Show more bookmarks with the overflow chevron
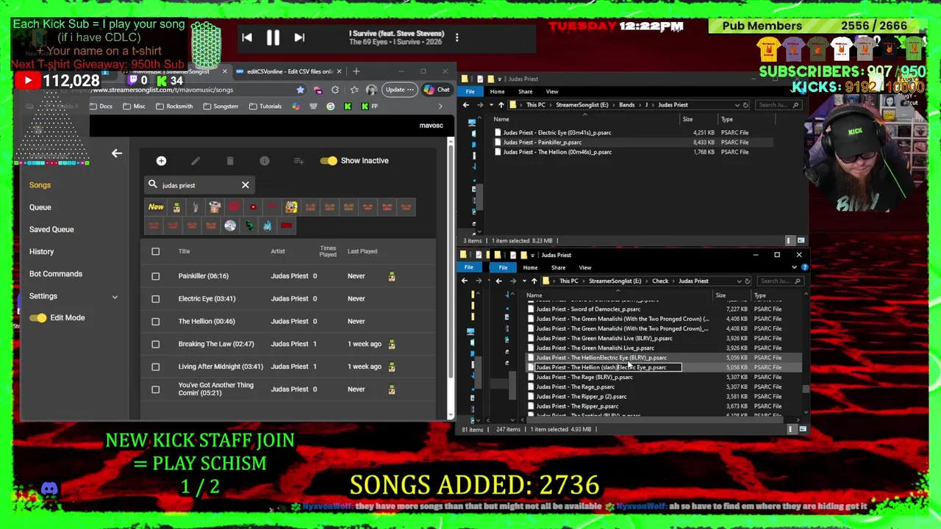The height and width of the screenshot is (529, 941). click(x=440, y=107)
